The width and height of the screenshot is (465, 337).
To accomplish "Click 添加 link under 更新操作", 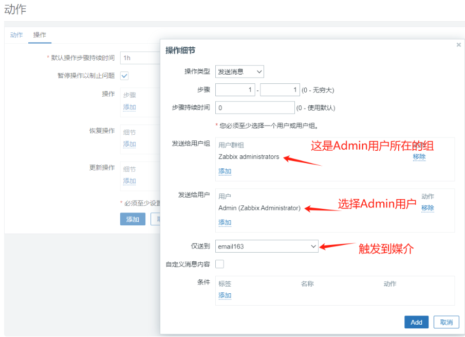I will pyautogui.click(x=129, y=181).
